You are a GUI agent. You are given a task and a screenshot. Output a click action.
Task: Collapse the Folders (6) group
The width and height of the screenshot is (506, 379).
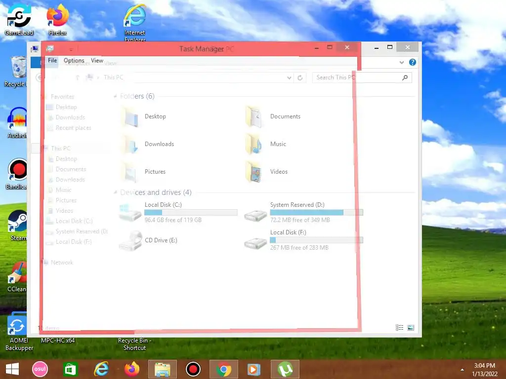coord(115,96)
